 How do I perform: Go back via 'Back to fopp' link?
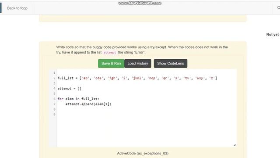(x=17, y=8)
